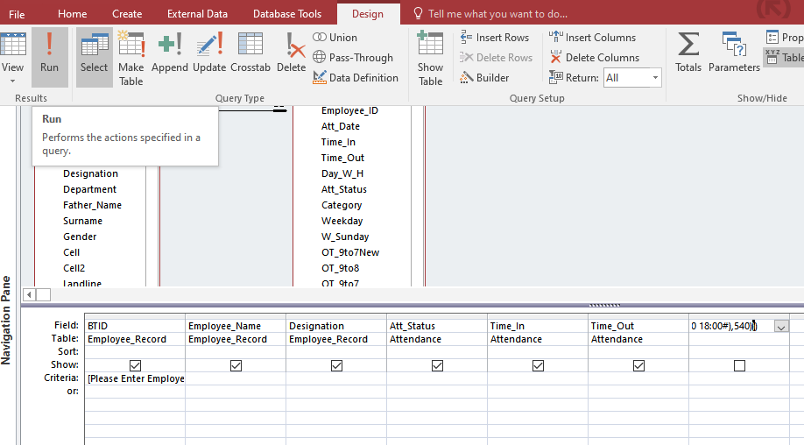Toggle the Totals row
The image size is (804, 445).
tap(688, 52)
